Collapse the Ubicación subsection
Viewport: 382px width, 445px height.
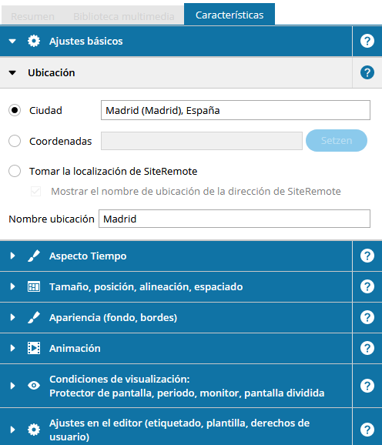[x=12, y=73]
